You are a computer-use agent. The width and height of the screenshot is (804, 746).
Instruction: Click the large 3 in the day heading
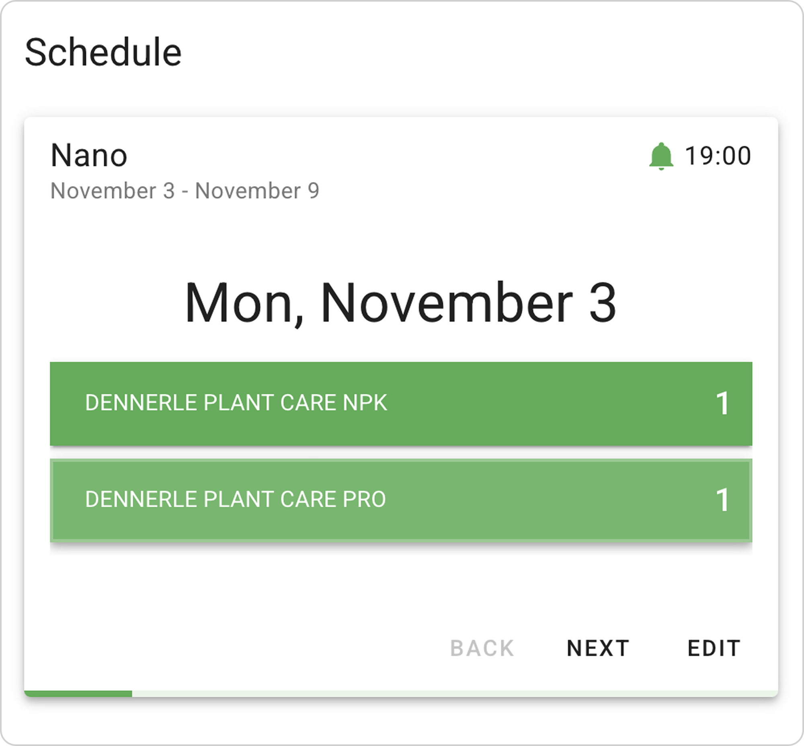click(x=602, y=303)
